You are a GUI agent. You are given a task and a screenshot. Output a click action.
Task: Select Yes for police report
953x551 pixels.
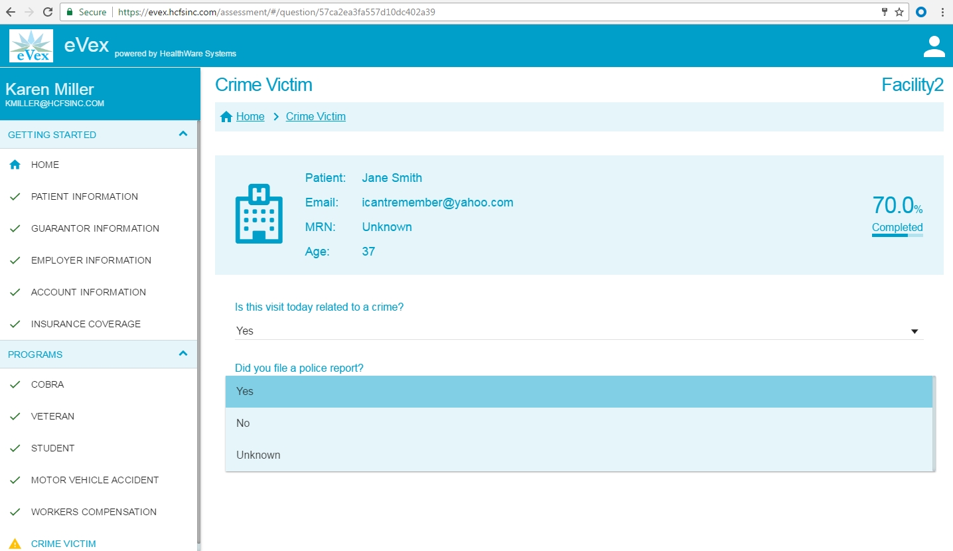[578, 392]
